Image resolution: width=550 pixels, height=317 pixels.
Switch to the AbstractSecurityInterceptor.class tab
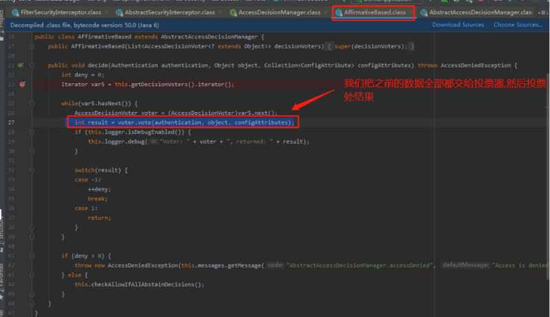coord(170,12)
